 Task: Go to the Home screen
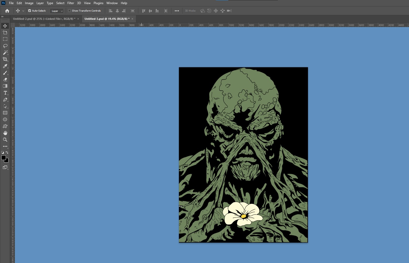pyautogui.click(x=7, y=11)
